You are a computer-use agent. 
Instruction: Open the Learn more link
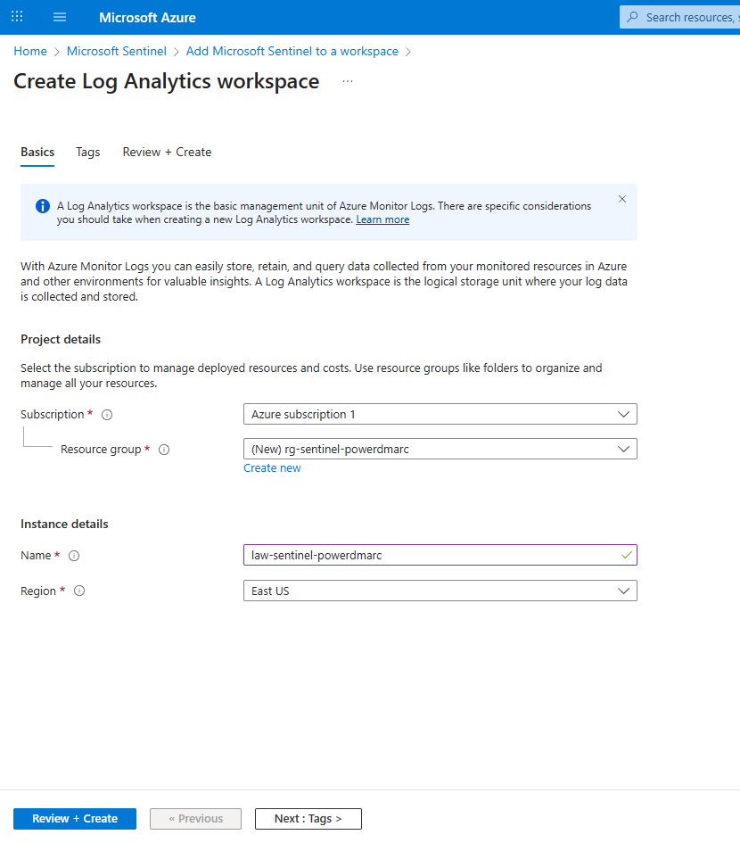pyautogui.click(x=382, y=219)
